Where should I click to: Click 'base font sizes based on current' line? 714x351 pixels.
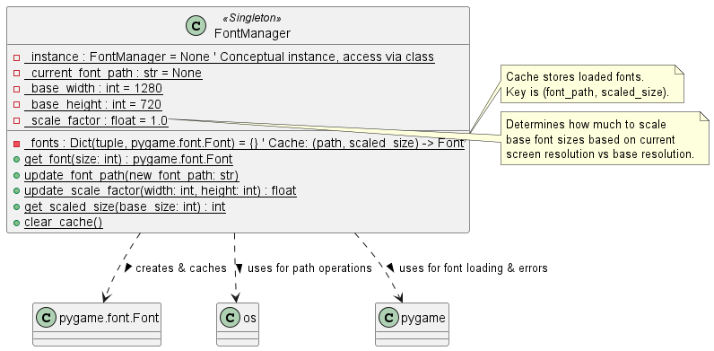pos(590,139)
